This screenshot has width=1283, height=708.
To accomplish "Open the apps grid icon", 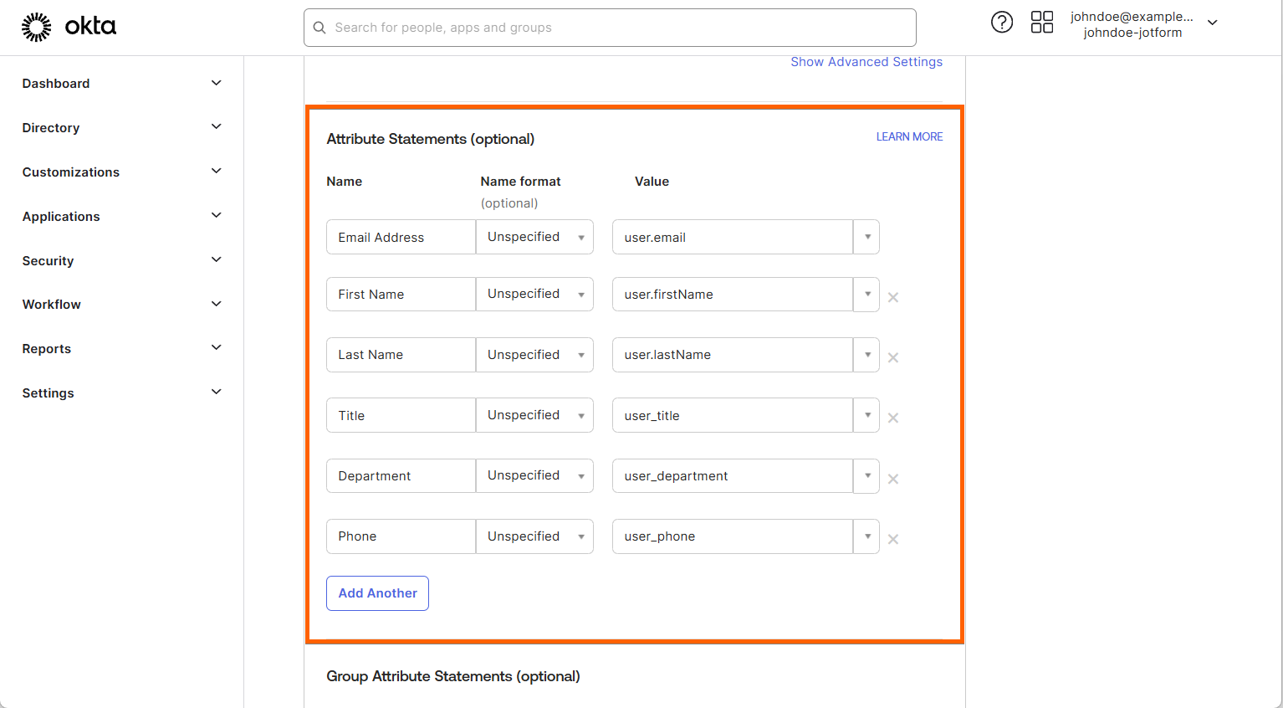I will [x=1041, y=23].
